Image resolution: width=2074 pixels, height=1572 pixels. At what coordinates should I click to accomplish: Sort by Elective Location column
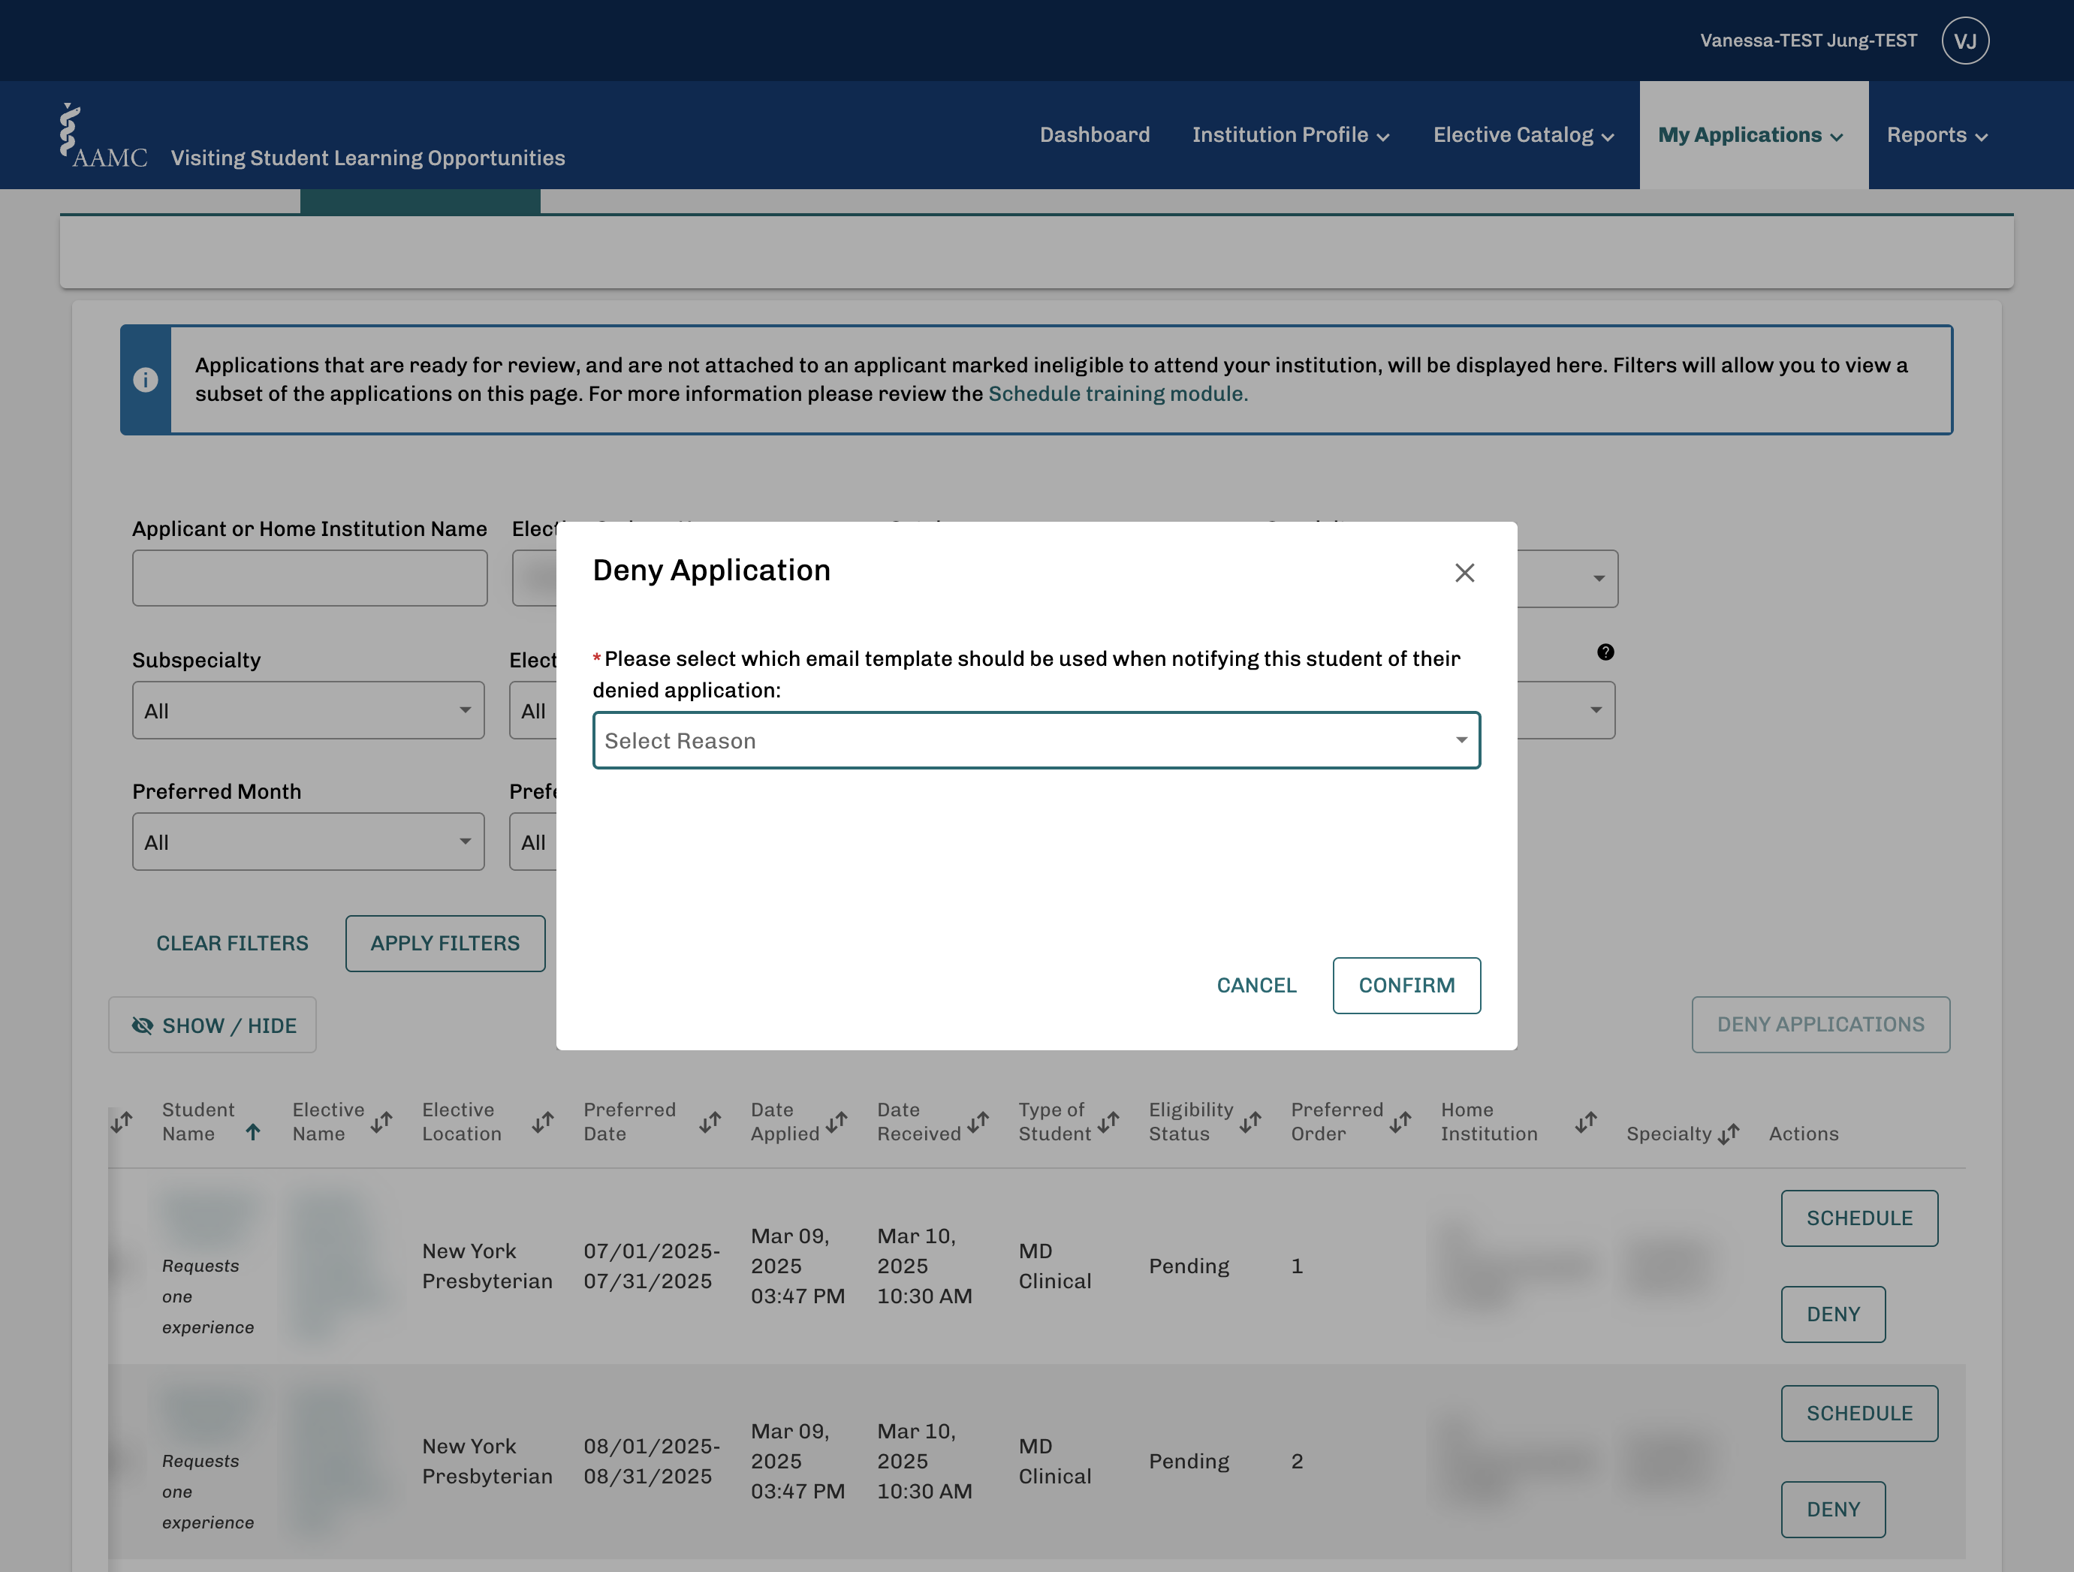tap(543, 1121)
